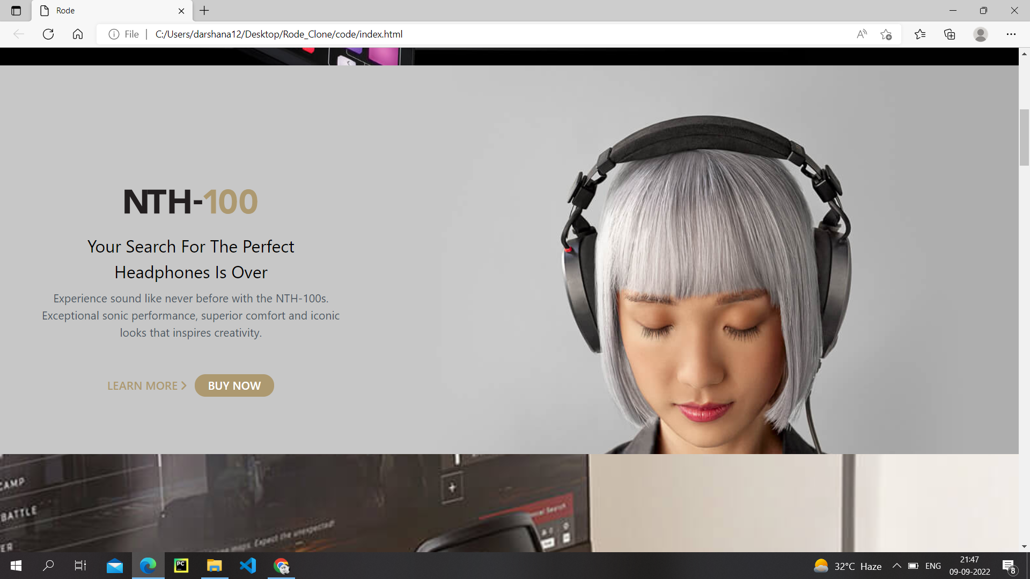Toggle the tab actions menu icon

tap(16, 11)
